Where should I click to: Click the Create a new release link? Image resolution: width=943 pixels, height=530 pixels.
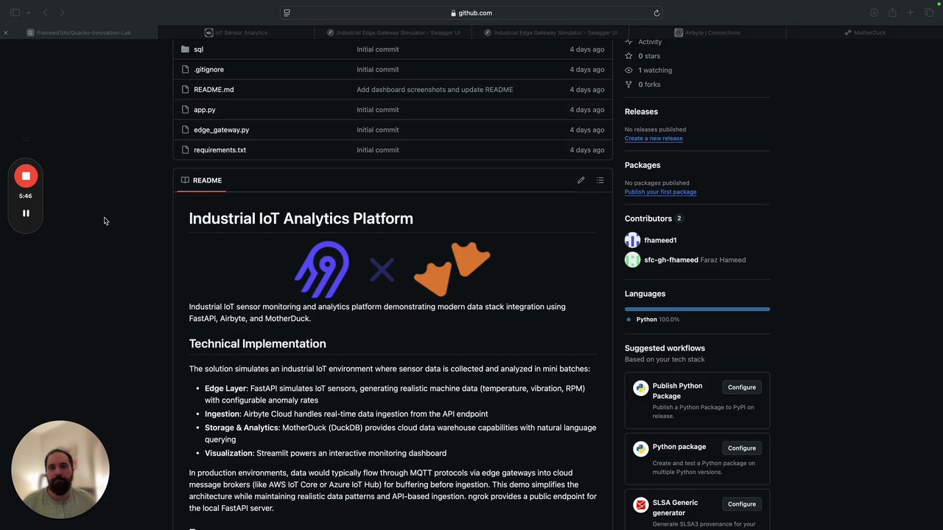pos(653,138)
